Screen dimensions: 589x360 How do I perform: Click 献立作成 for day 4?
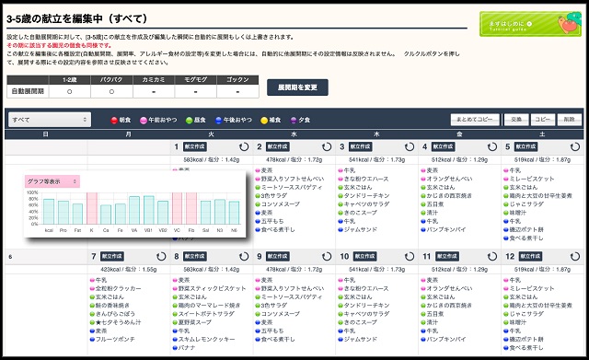(444, 147)
